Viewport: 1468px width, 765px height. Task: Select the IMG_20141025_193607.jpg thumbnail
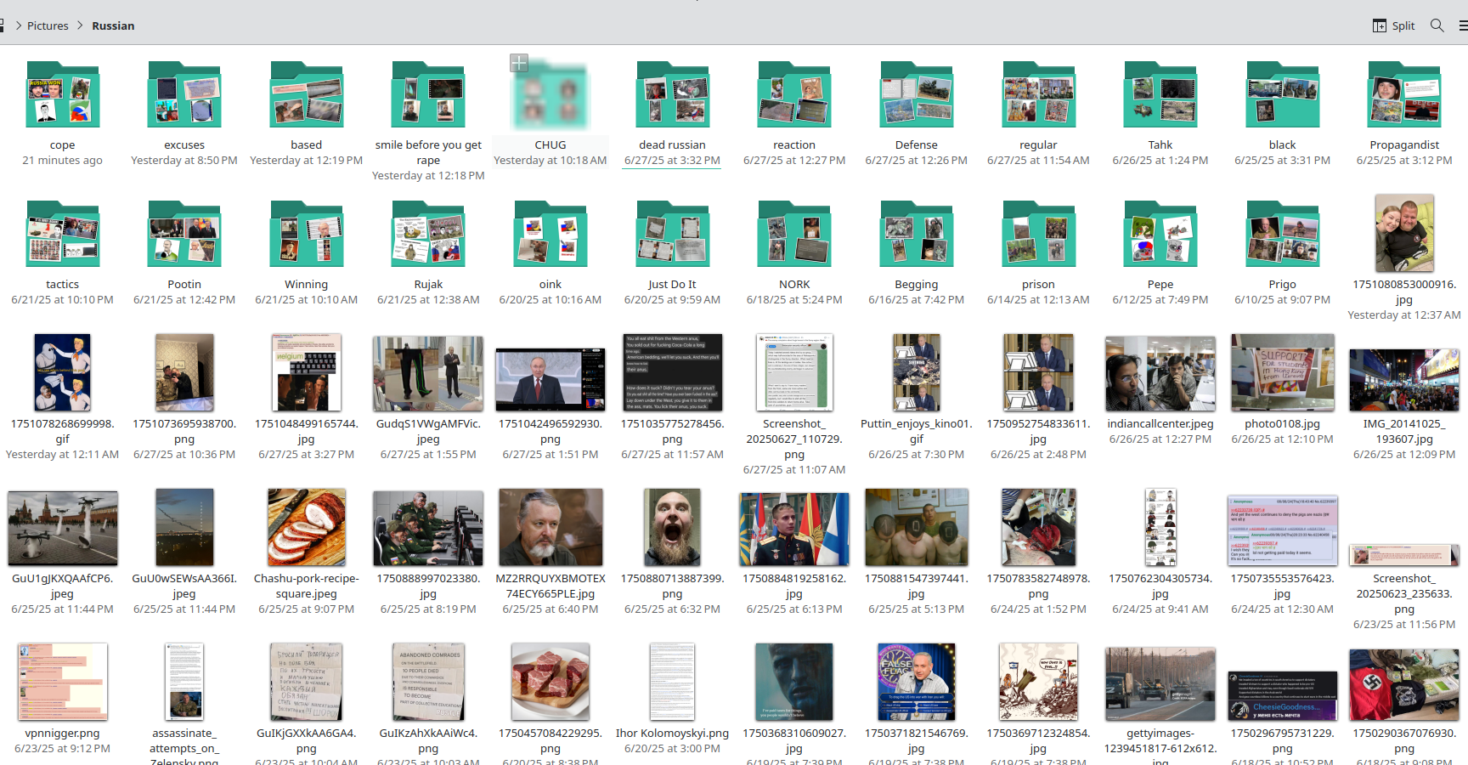(x=1404, y=380)
